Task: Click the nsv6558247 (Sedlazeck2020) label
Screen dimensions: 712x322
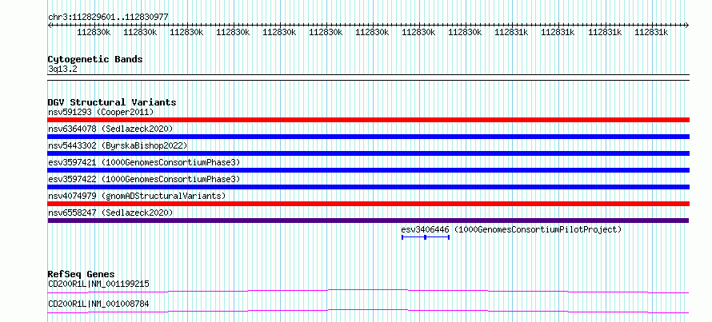Action: pos(110,213)
